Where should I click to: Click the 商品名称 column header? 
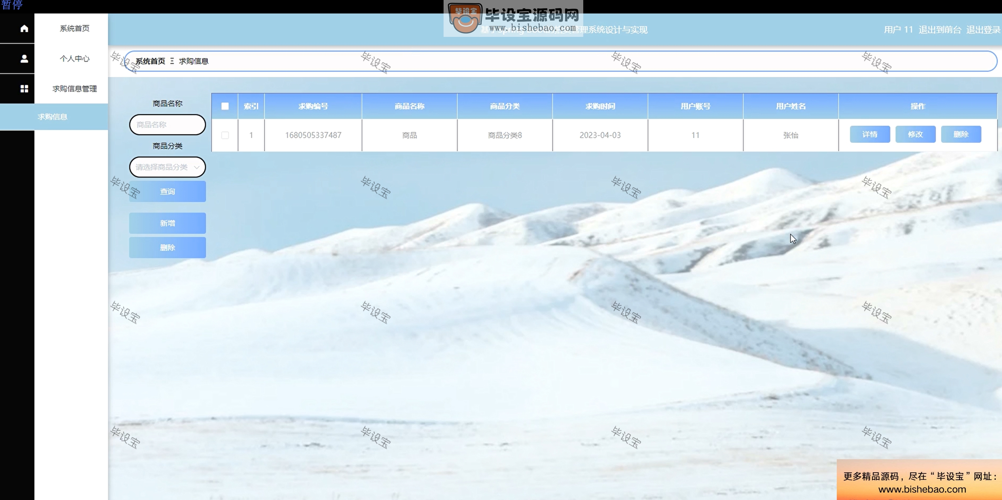tap(410, 106)
